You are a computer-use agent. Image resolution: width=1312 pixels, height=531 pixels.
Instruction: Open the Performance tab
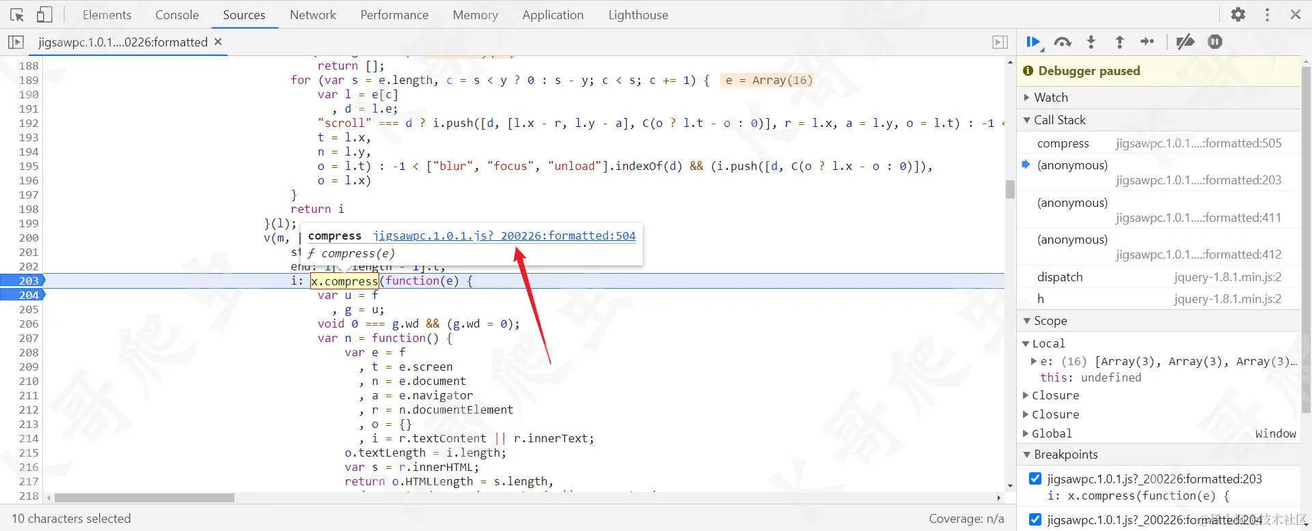(394, 14)
